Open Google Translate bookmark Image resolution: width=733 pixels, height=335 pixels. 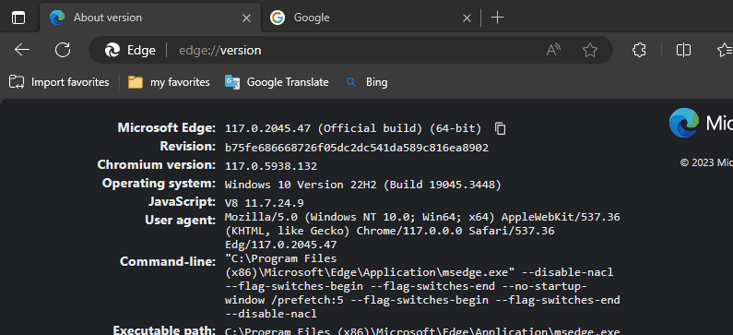pyautogui.click(x=277, y=82)
